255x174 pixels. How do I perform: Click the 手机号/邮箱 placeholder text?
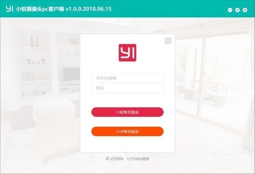click(x=106, y=79)
